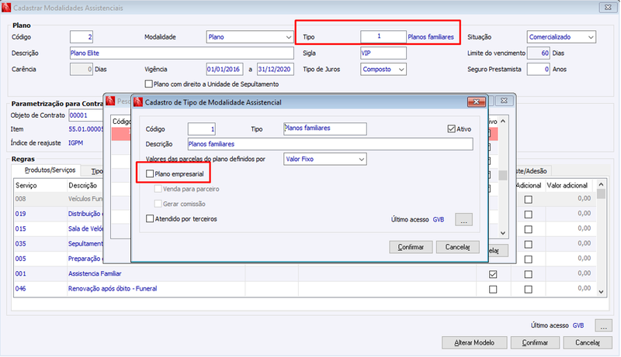Viewport: 621px width, 357px height.
Task: Click scroll down arrow in the Pesquisa list
Action: point(502,233)
